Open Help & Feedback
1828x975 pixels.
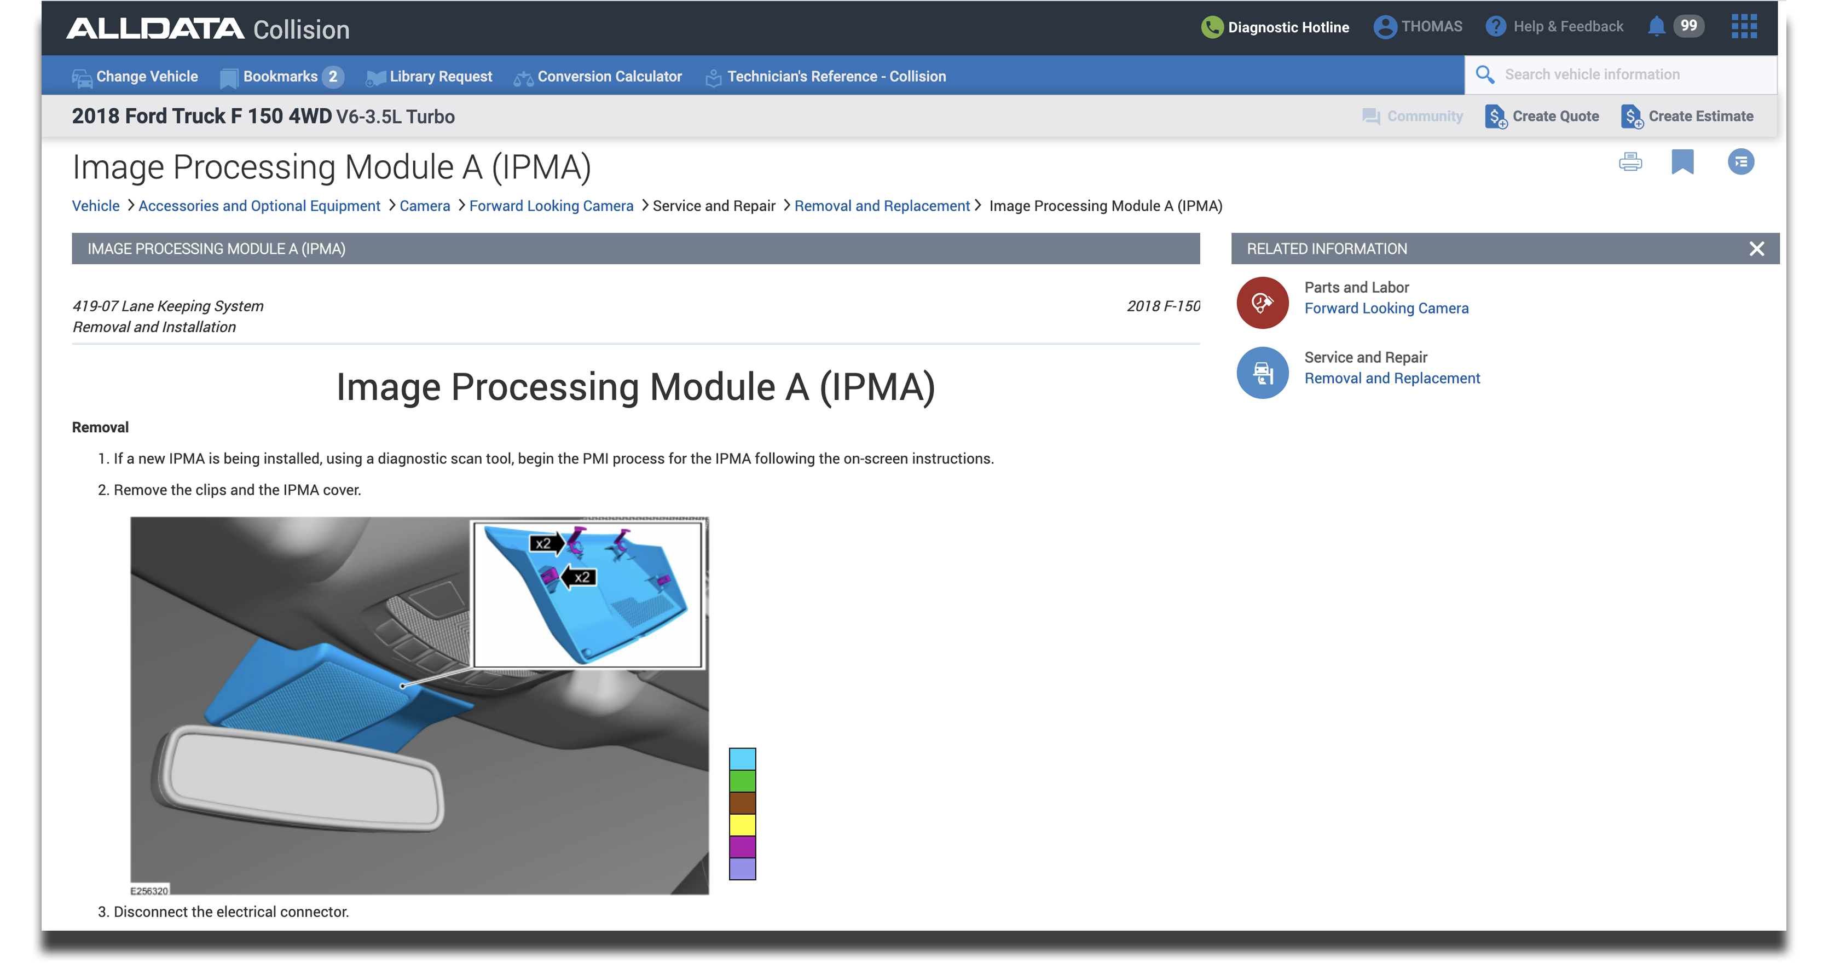1554,27
